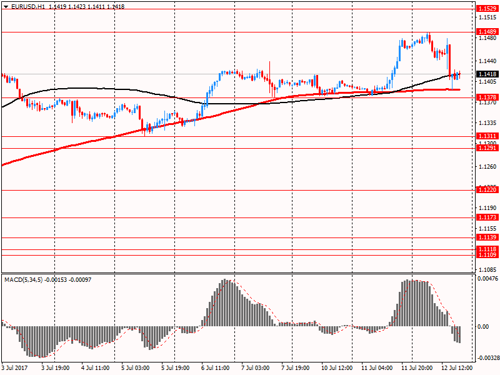Click the 10 Jul 12:00 time label
Screen dimensions: 500x375
[336, 369]
